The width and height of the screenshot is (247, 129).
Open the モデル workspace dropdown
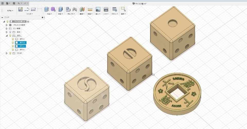tap(10, 11)
